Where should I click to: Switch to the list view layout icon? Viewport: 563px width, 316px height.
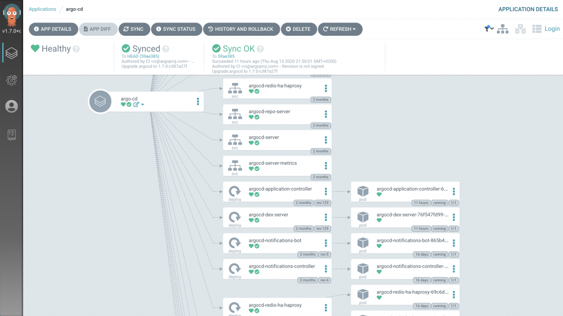[537, 29]
